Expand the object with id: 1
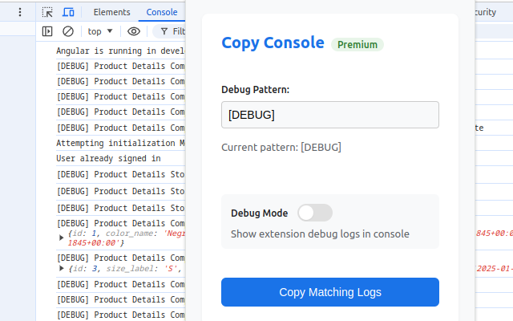The height and width of the screenshot is (321, 513). click(63, 237)
